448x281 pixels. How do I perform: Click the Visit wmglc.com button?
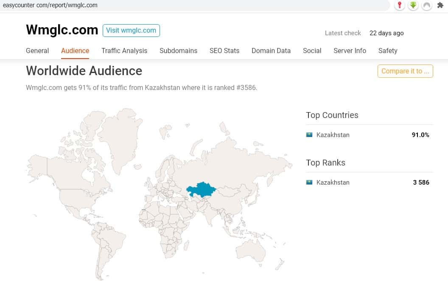pos(131,30)
